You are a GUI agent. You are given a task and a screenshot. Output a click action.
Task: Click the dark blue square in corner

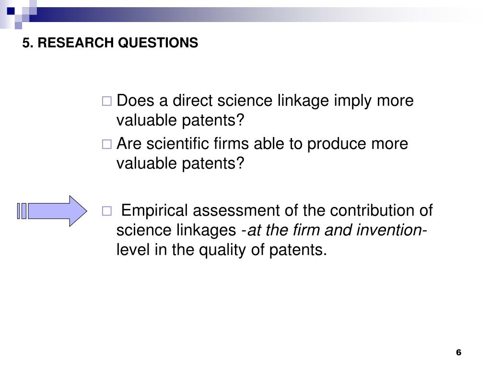[11, 11]
